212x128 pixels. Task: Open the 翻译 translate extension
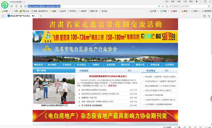(174, 11)
